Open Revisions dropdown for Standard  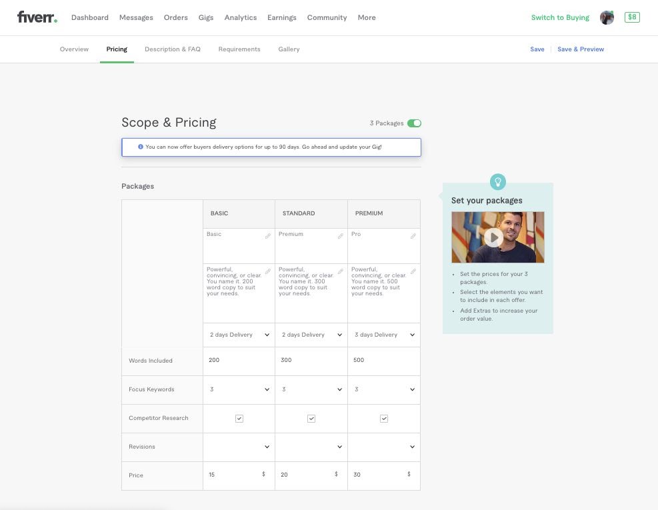tap(311, 447)
